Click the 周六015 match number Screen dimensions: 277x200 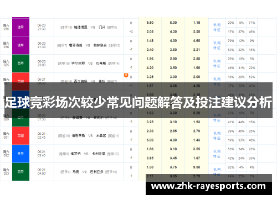click(6, 27)
